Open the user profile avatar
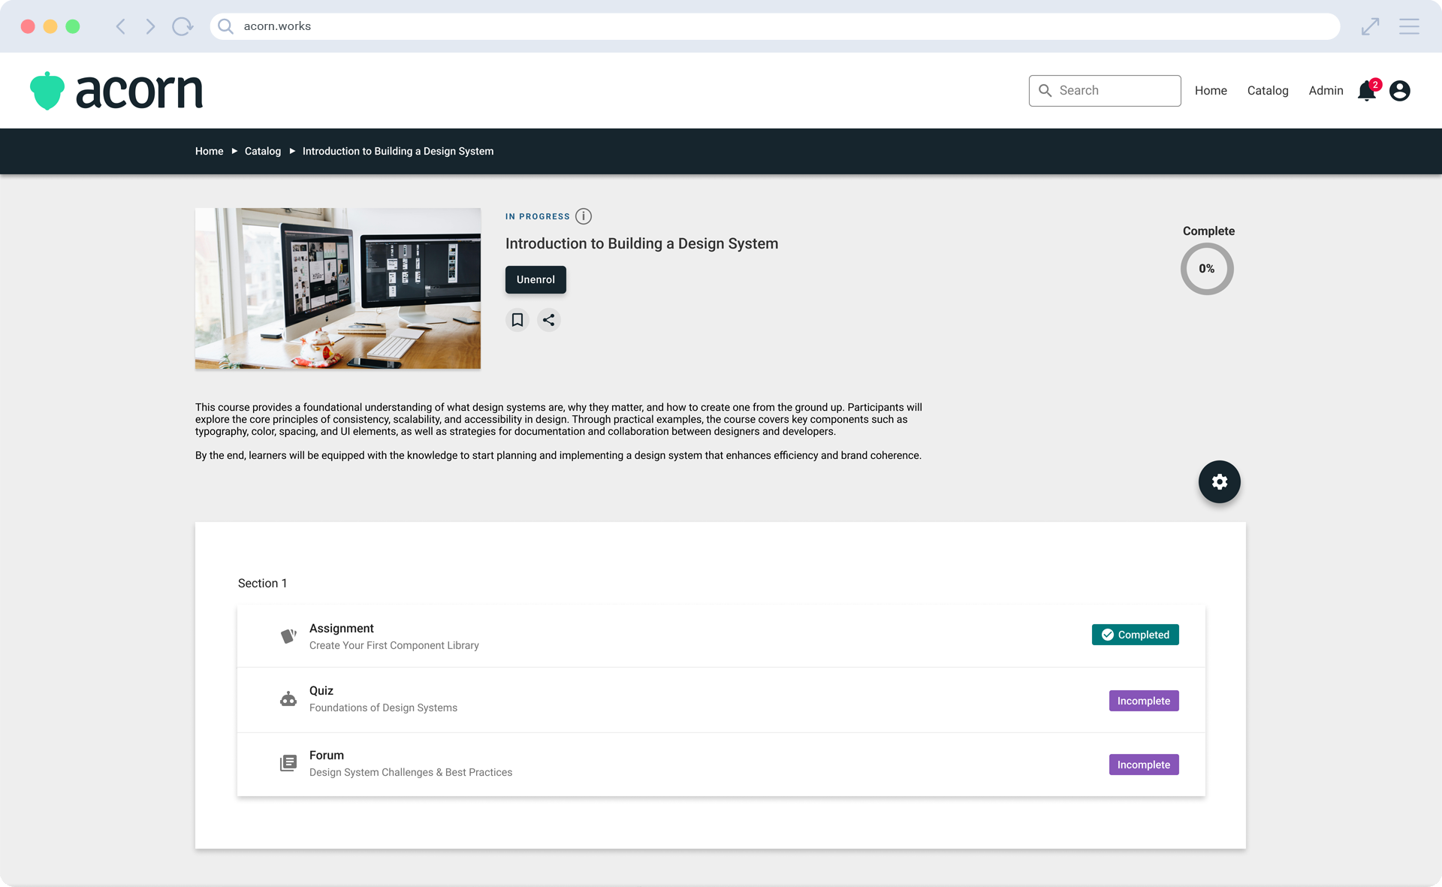This screenshot has width=1442, height=887. tap(1400, 91)
